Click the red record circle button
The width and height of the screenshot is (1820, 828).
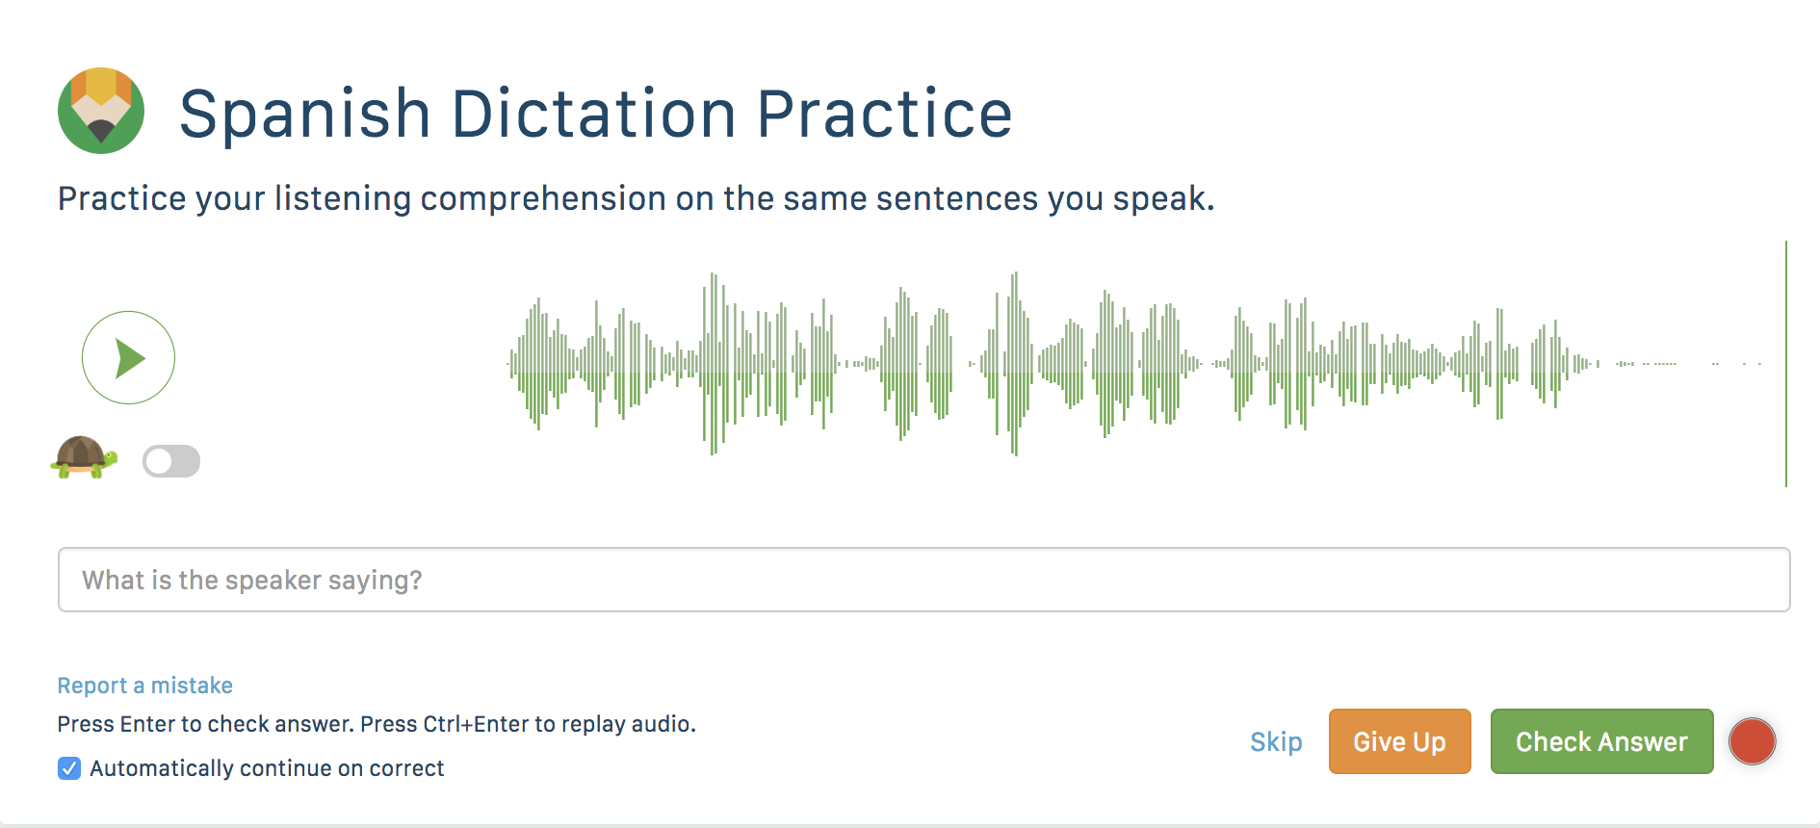[x=1752, y=741]
